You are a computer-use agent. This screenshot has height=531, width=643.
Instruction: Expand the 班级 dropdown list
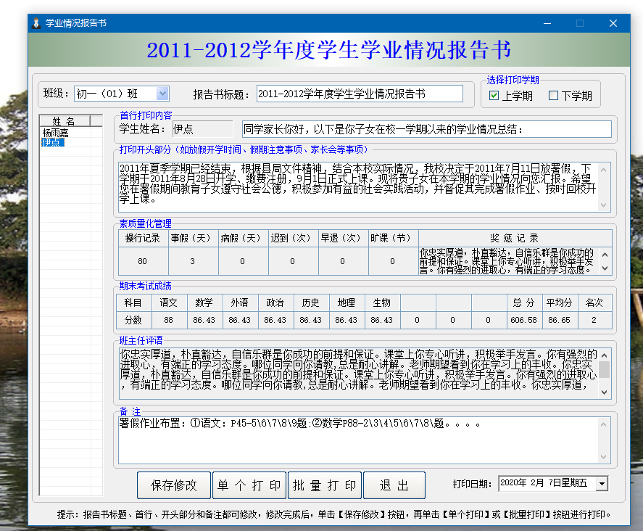[x=162, y=94]
